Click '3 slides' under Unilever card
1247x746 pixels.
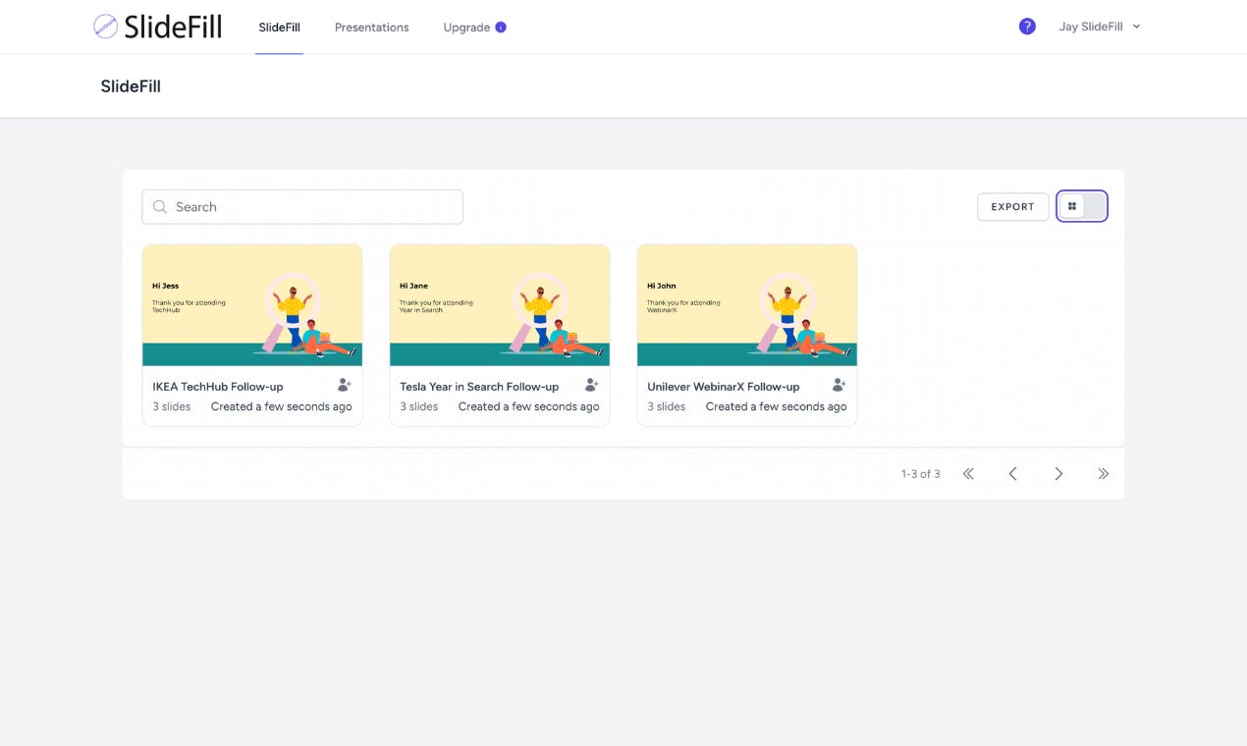click(667, 406)
